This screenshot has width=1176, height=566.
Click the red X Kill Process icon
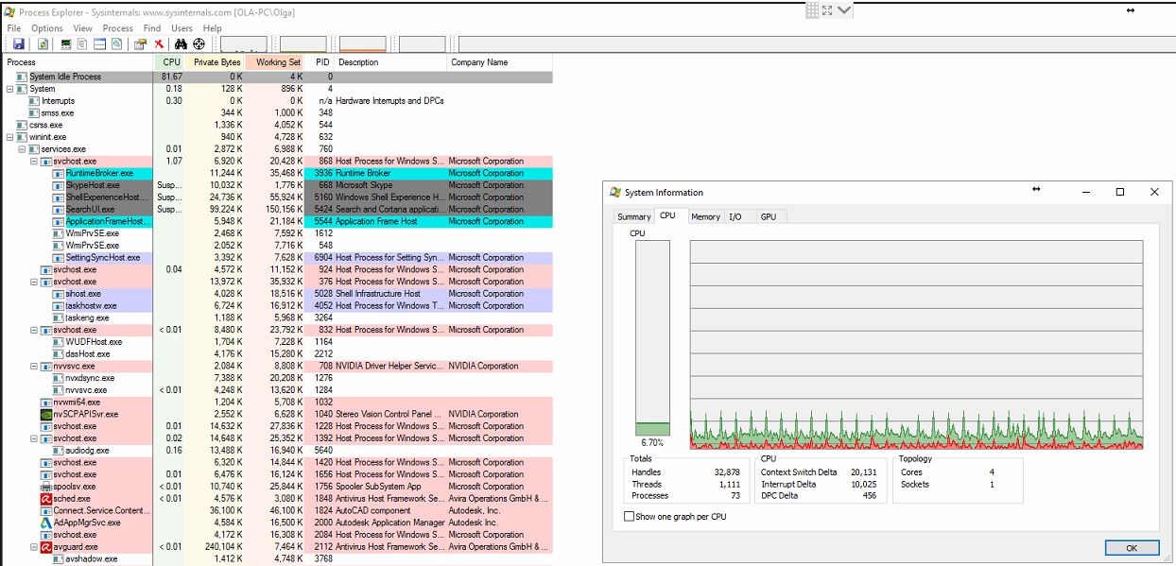tap(159, 44)
